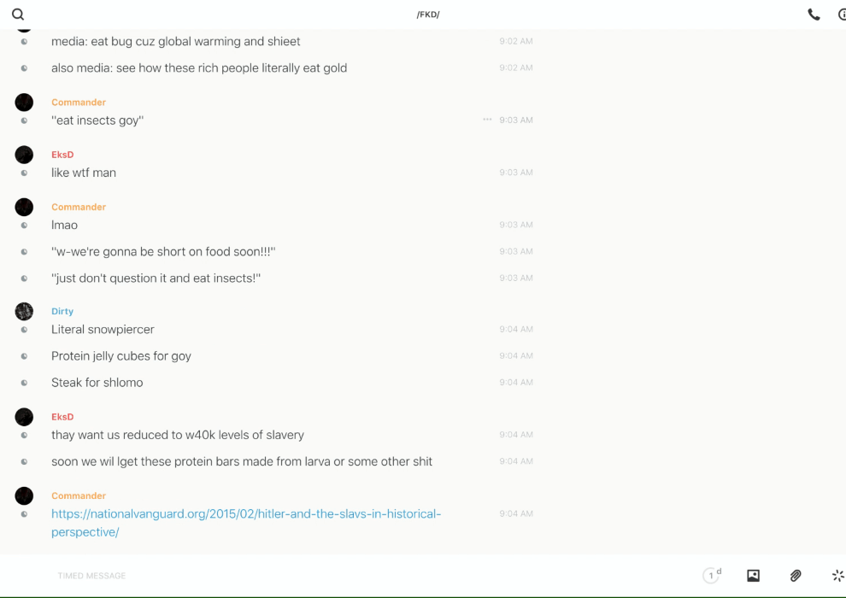Viewport: 846px width, 598px height.
Task: Start a voice call with the phone icon
Action: click(814, 15)
